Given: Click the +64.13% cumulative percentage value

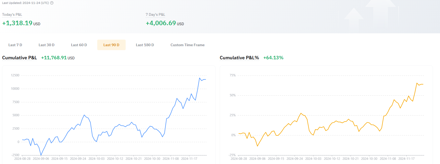Looking at the screenshot, I should 273,58.
